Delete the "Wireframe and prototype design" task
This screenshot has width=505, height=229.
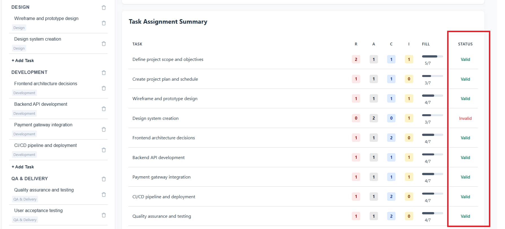click(104, 23)
